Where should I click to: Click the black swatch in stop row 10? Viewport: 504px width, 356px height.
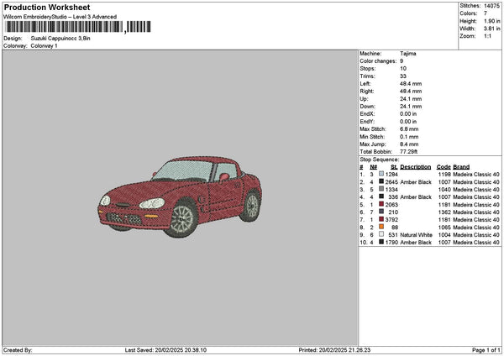point(381,242)
